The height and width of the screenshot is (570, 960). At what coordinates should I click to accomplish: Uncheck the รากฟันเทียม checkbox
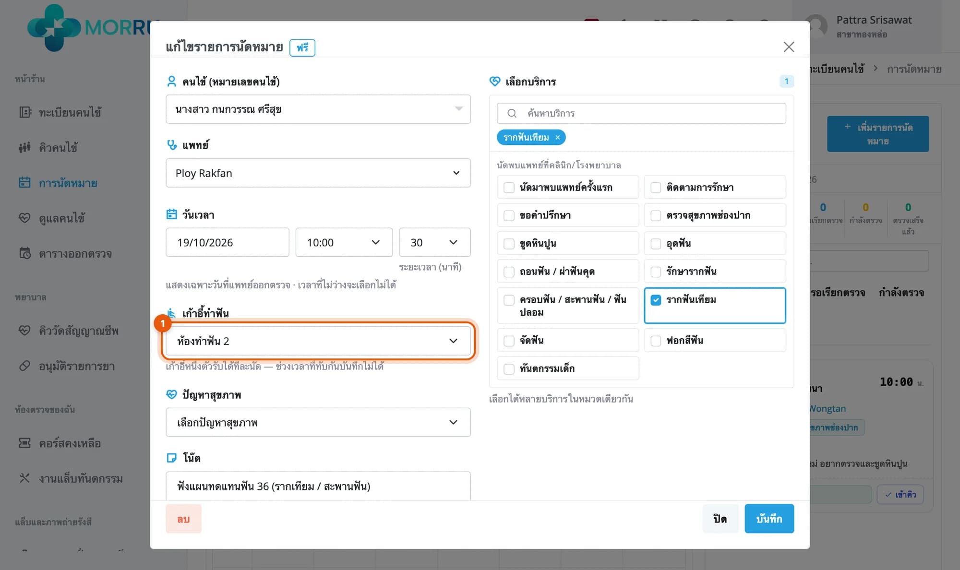tap(656, 300)
